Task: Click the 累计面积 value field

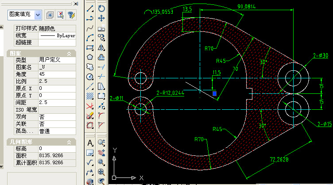Action: (x=57, y=163)
